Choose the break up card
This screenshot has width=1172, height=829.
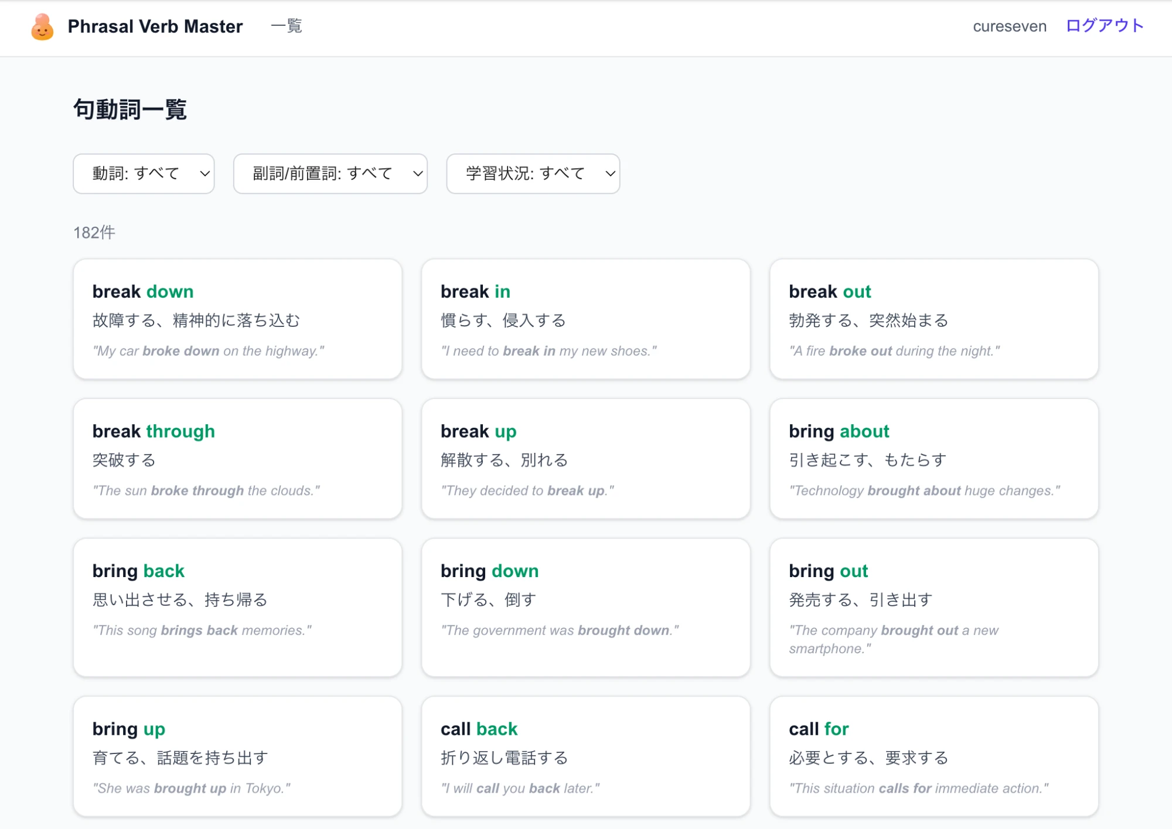(x=585, y=459)
